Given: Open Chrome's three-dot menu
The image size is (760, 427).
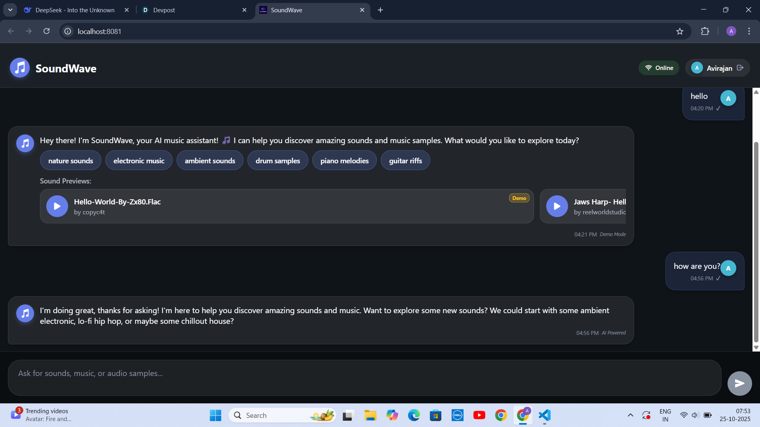Looking at the screenshot, I should pyautogui.click(x=749, y=31).
